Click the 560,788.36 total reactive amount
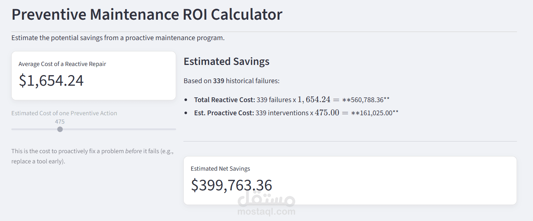 point(367,100)
